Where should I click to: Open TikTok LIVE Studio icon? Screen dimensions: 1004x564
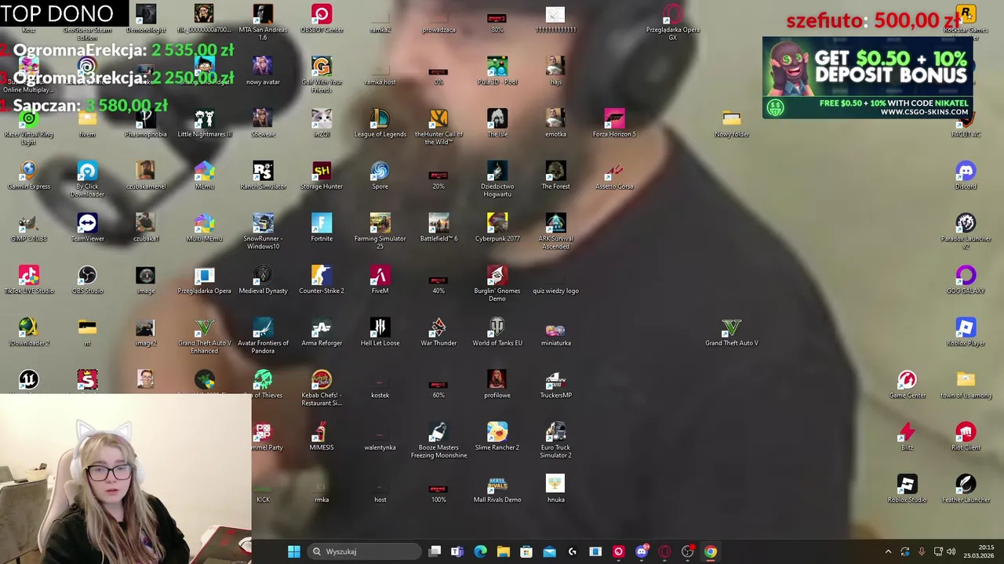(29, 280)
